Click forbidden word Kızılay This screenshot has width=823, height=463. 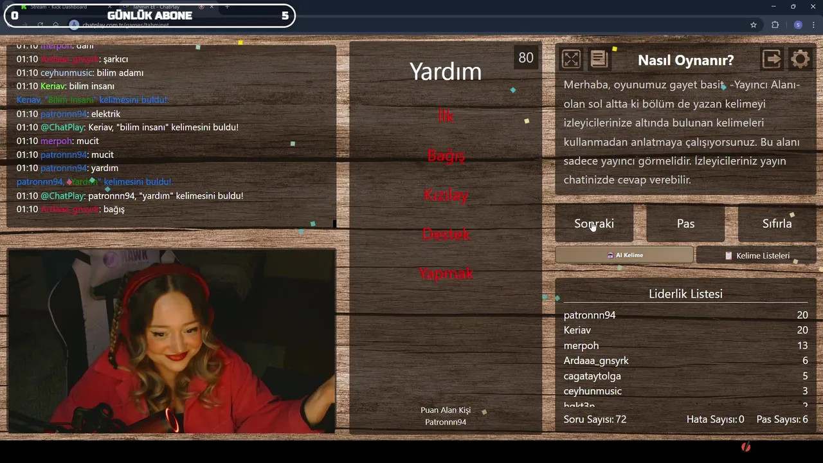pyautogui.click(x=446, y=195)
